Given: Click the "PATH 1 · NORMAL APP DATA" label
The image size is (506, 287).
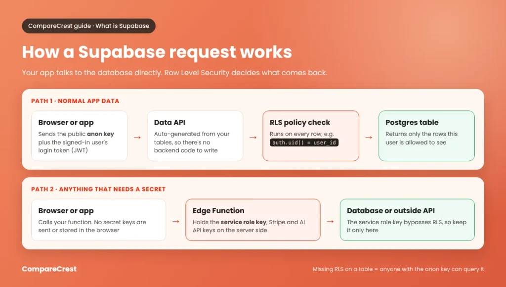Looking at the screenshot, I should tap(75, 101).
